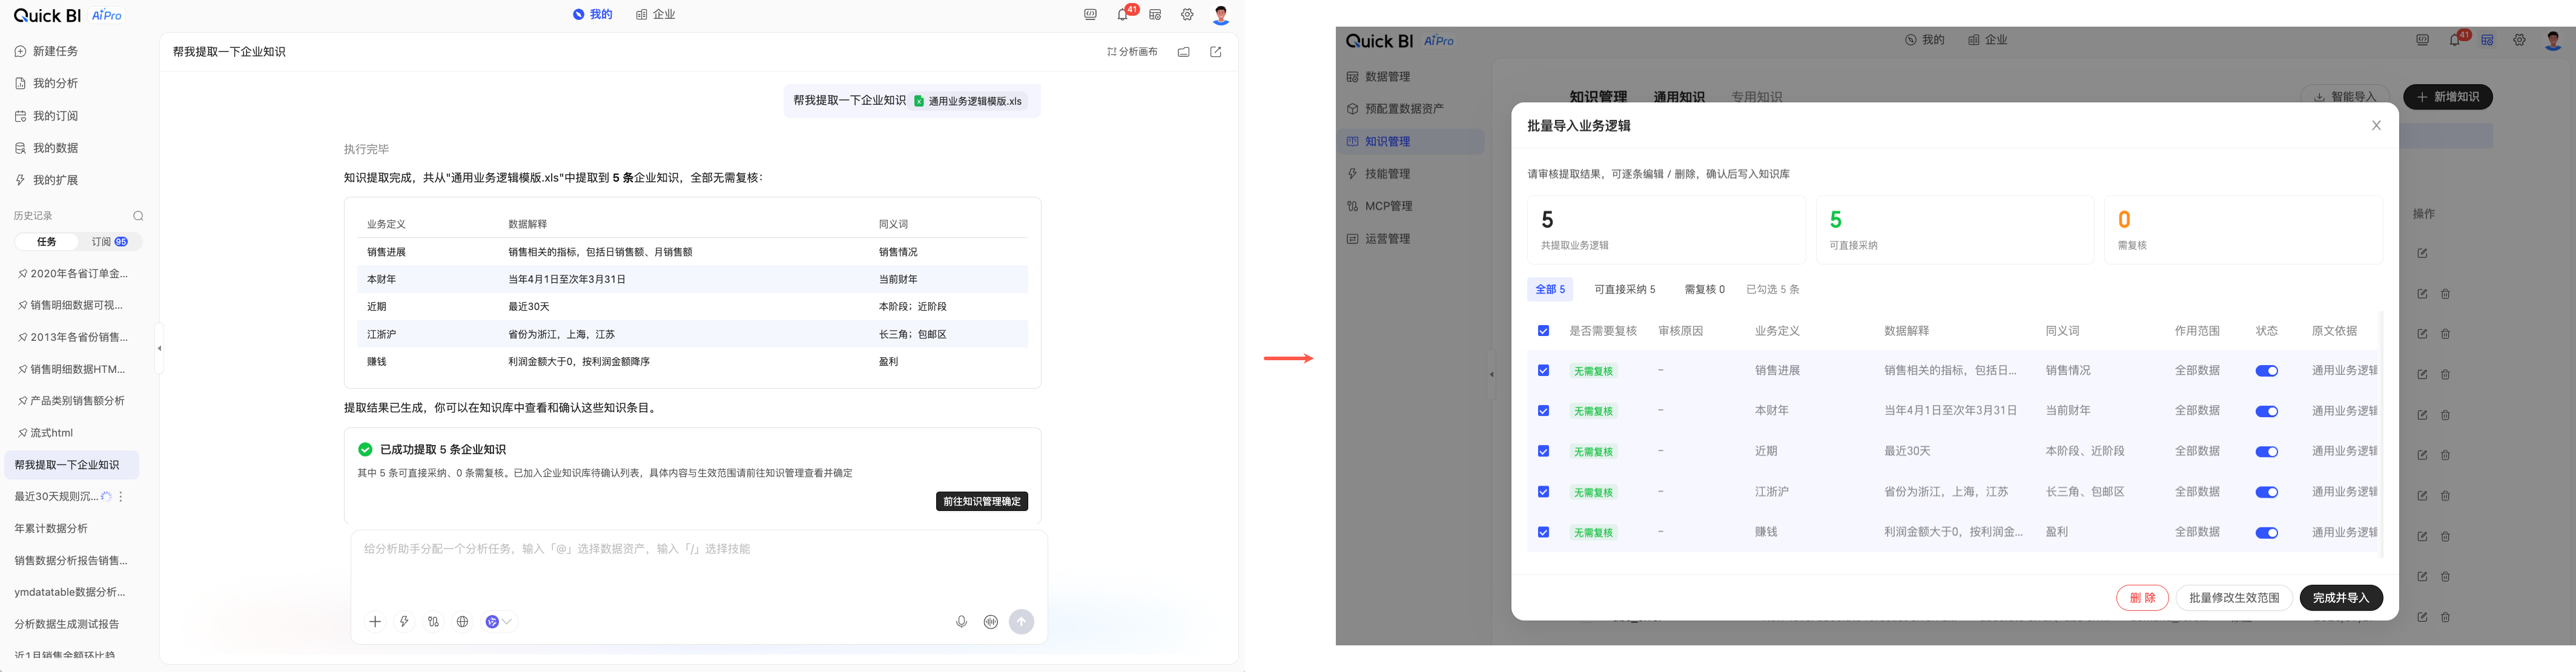Collapse the right knowledge window sidebar handle
Screen dimensions: 2576x672
tap(1491, 375)
